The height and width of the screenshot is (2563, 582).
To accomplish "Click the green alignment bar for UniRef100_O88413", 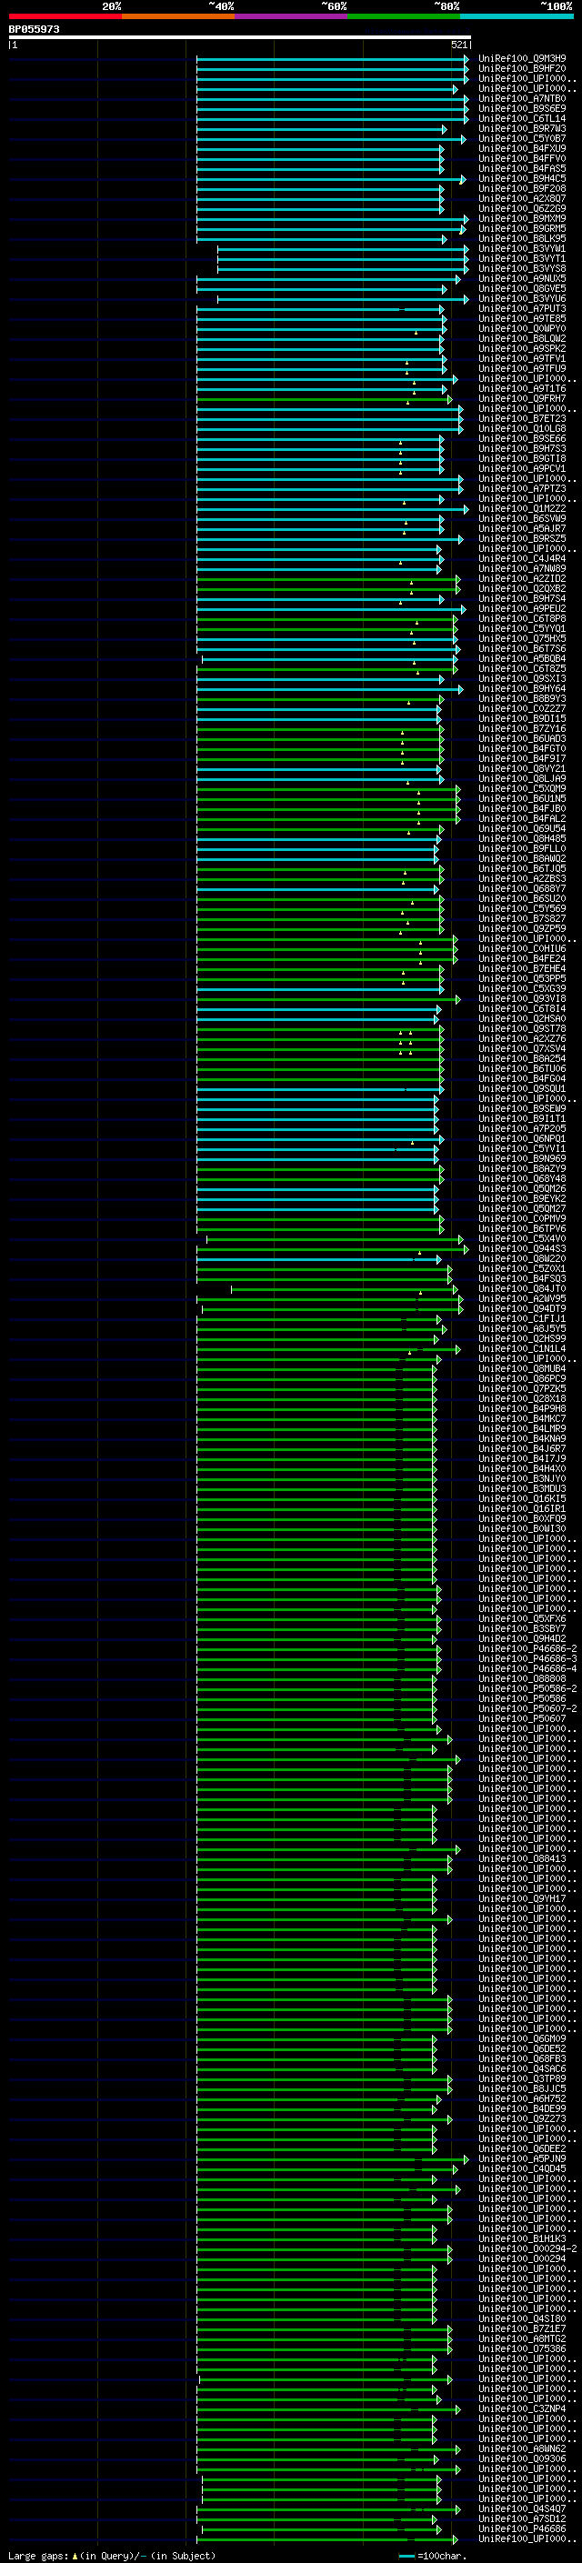I will pyautogui.click(x=324, y=1858).
